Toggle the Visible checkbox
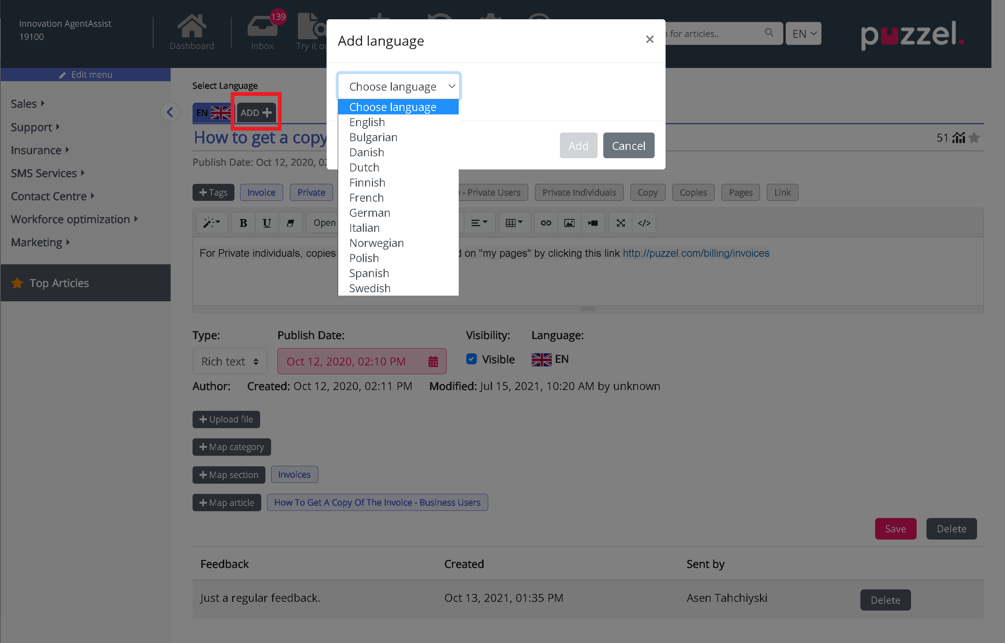This screenshot has width=1005, height=643. pos(472,359)
